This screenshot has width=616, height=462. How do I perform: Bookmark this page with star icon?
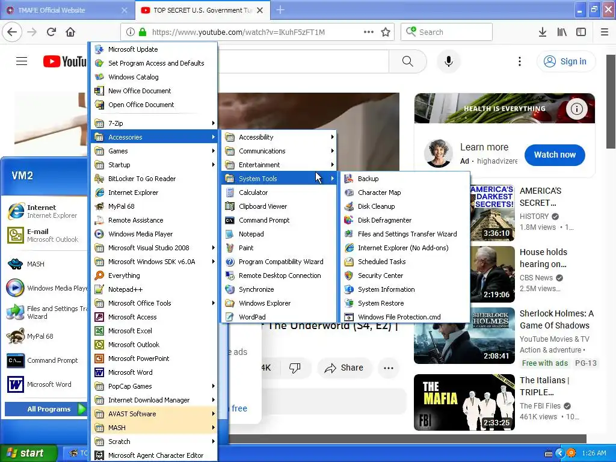tap(386, 32)
